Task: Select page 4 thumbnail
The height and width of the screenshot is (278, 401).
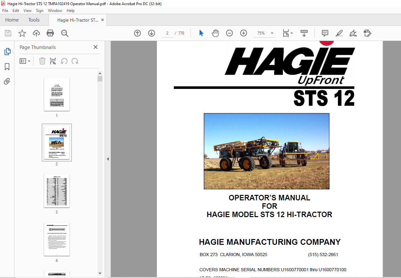Action: 57,239
